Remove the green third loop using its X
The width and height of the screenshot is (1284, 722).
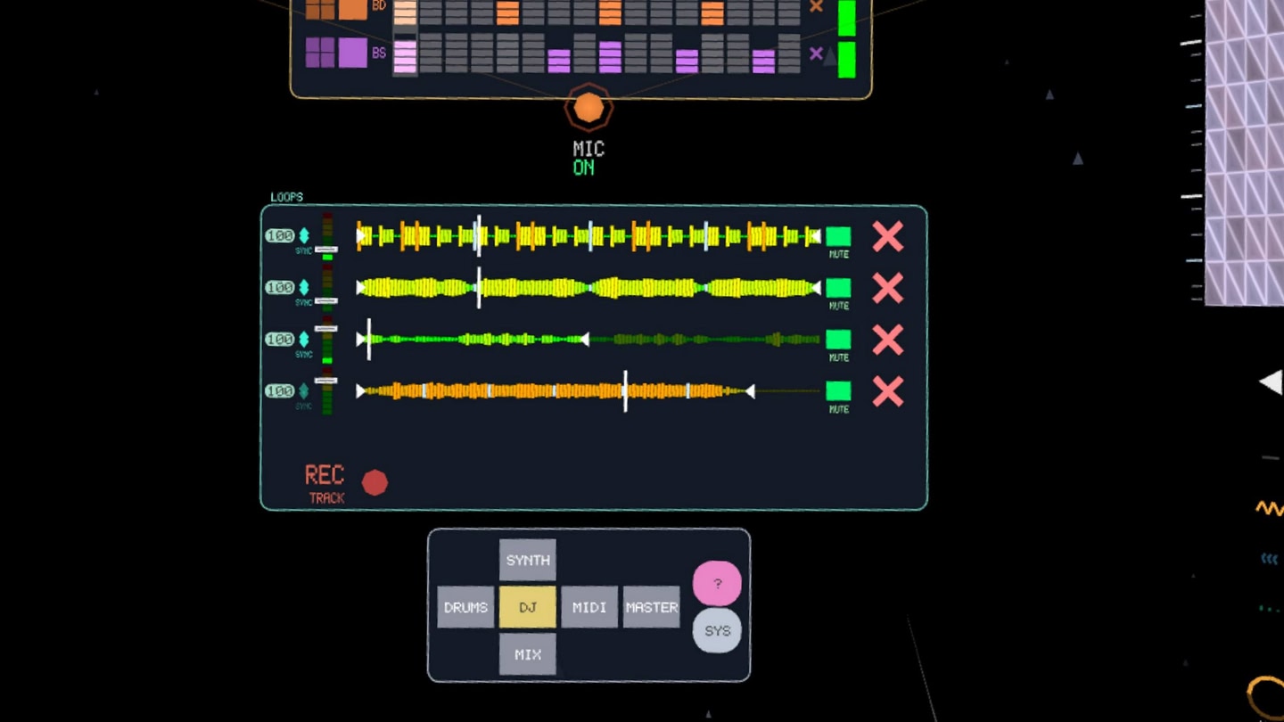pos(887,340)
